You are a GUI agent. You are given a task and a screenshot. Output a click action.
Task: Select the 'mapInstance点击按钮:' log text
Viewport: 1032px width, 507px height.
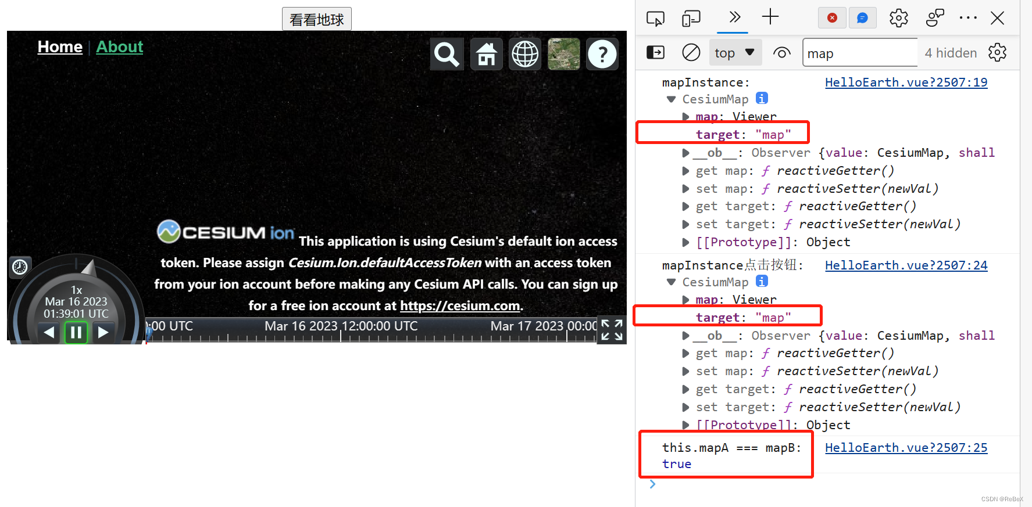pos(733,265)
